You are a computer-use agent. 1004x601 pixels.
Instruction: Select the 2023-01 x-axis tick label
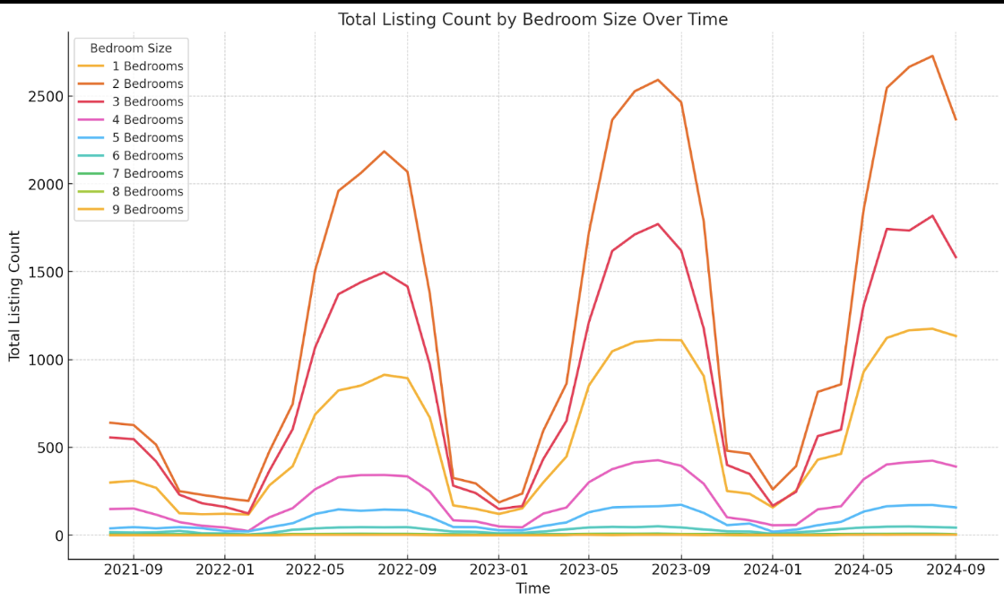pos(498,569)
